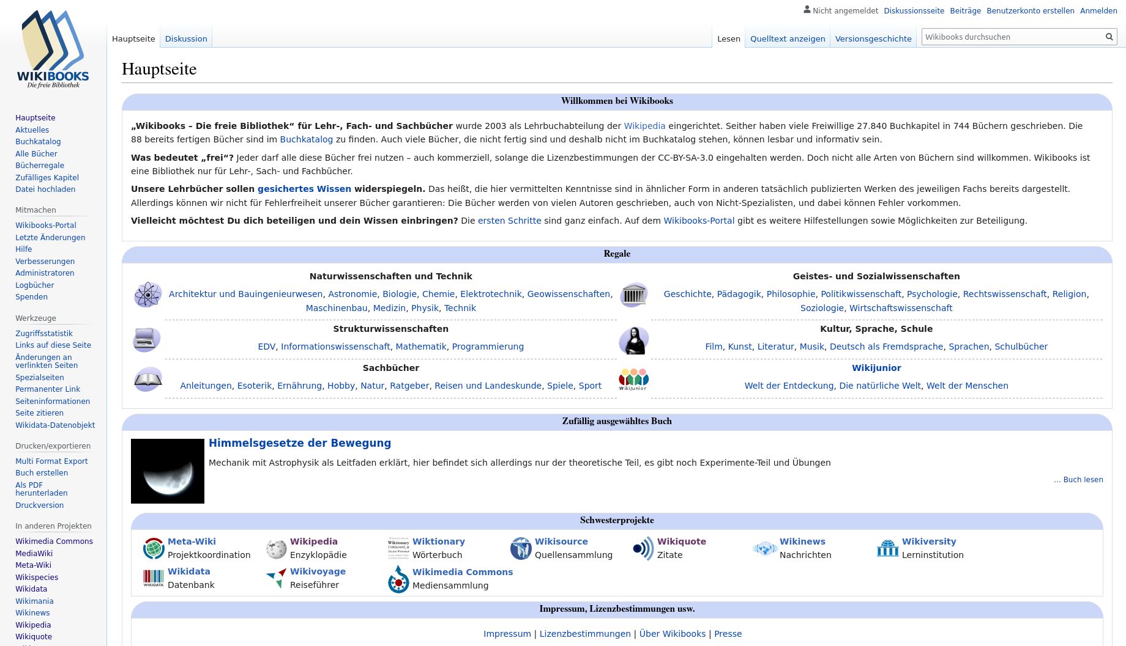Click the open book icon for Sachbücher

pos(147,380)
